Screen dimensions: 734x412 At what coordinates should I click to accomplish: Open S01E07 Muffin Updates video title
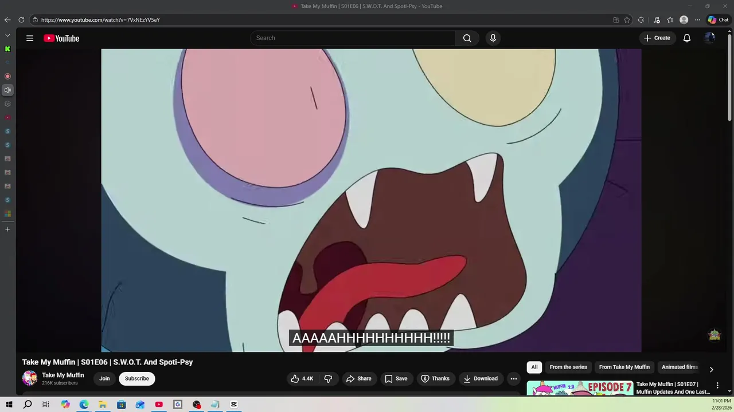(x=673, y=388)
